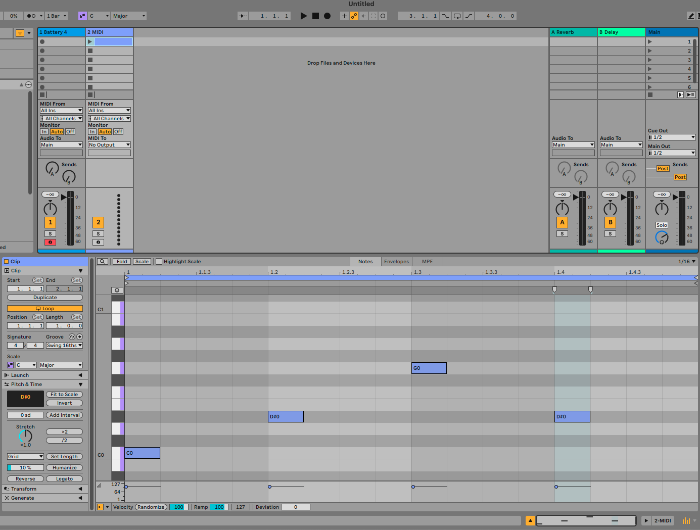700x530 pixels.
Task: Click the magnifier zoom icon in note editor
Action: [x=103, y=262]
